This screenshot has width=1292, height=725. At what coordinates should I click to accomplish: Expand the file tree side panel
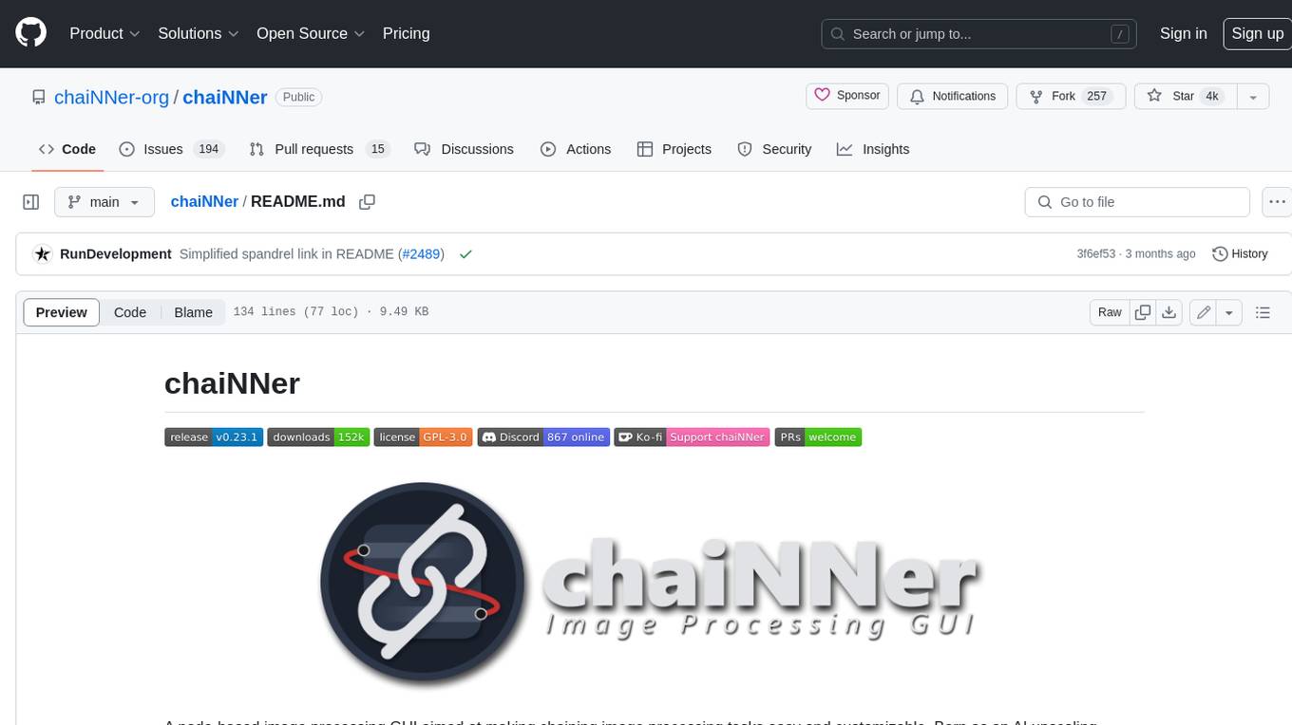pyautogui.click(x=31, y=202)
